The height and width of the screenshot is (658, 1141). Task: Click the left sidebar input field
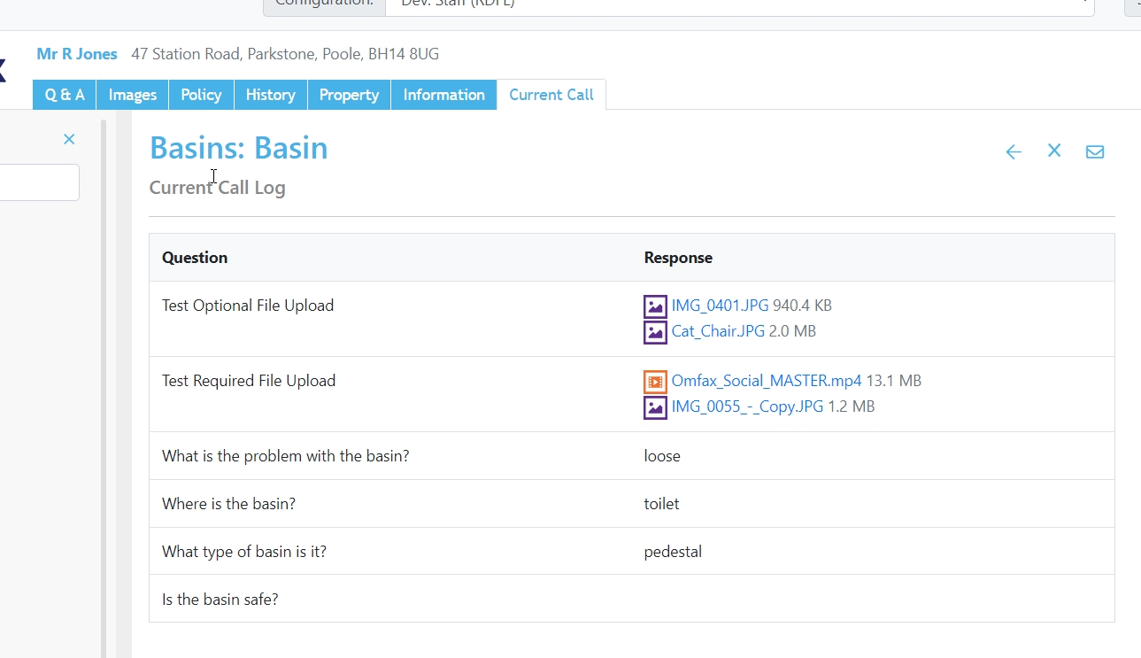click(39, 182)
